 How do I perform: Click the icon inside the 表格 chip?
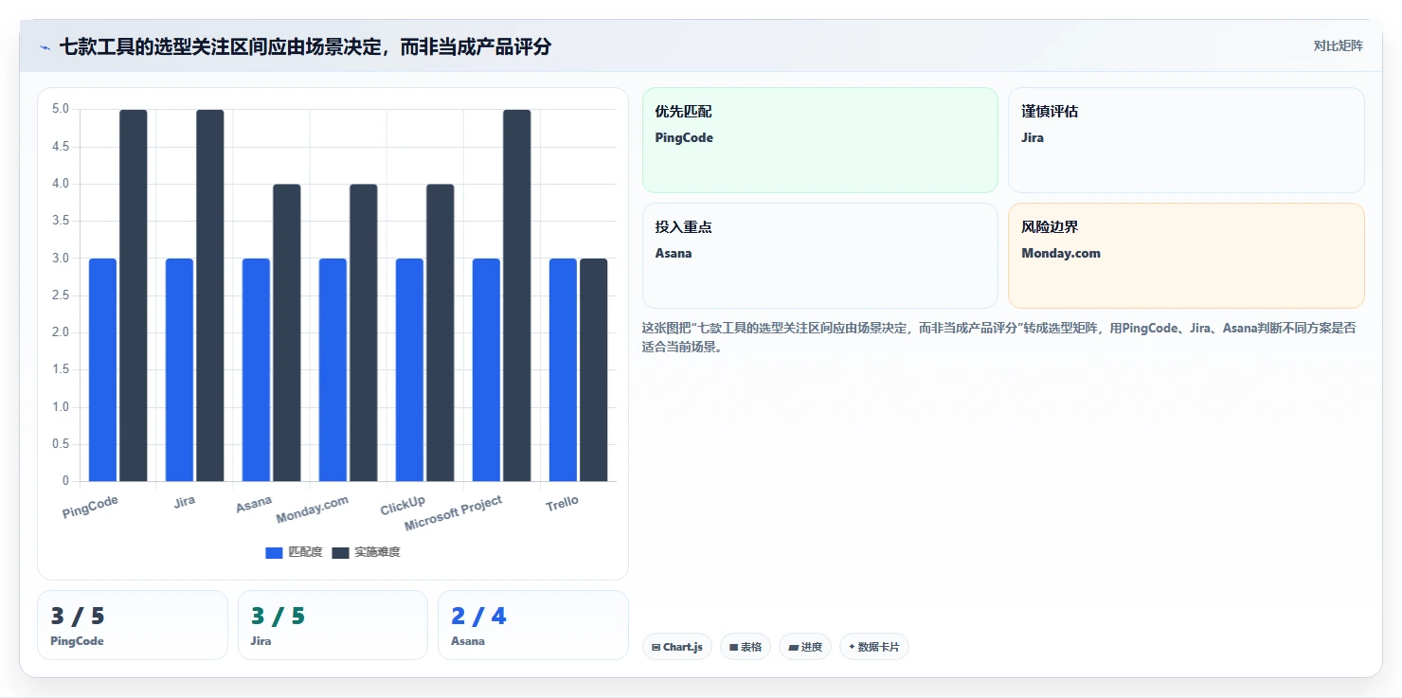pyautogui.click(x=733, y=647)
